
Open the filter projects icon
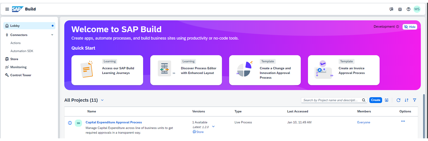(x=415, y=100)
